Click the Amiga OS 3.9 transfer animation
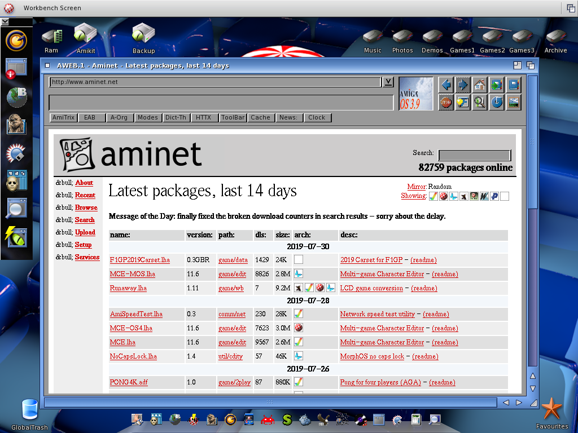The width and height of the screenshot is (578, 433). pyautogui.click(x=416, y=94)
